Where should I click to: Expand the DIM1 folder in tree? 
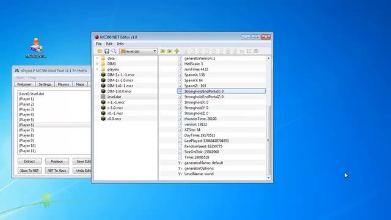(x=97, y=64)
